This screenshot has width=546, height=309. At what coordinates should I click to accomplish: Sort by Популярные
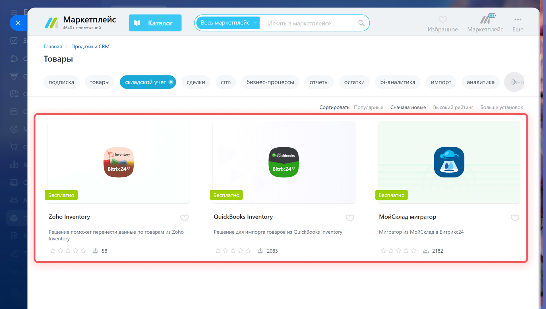[368, 107]
